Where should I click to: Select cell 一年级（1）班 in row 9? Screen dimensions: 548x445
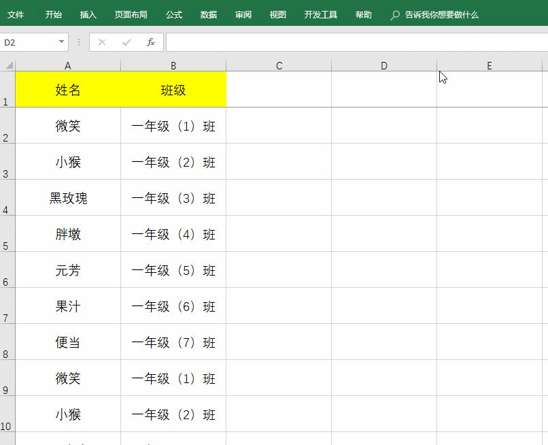pos(173,378)
